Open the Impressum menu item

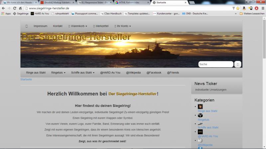point(40,26)
